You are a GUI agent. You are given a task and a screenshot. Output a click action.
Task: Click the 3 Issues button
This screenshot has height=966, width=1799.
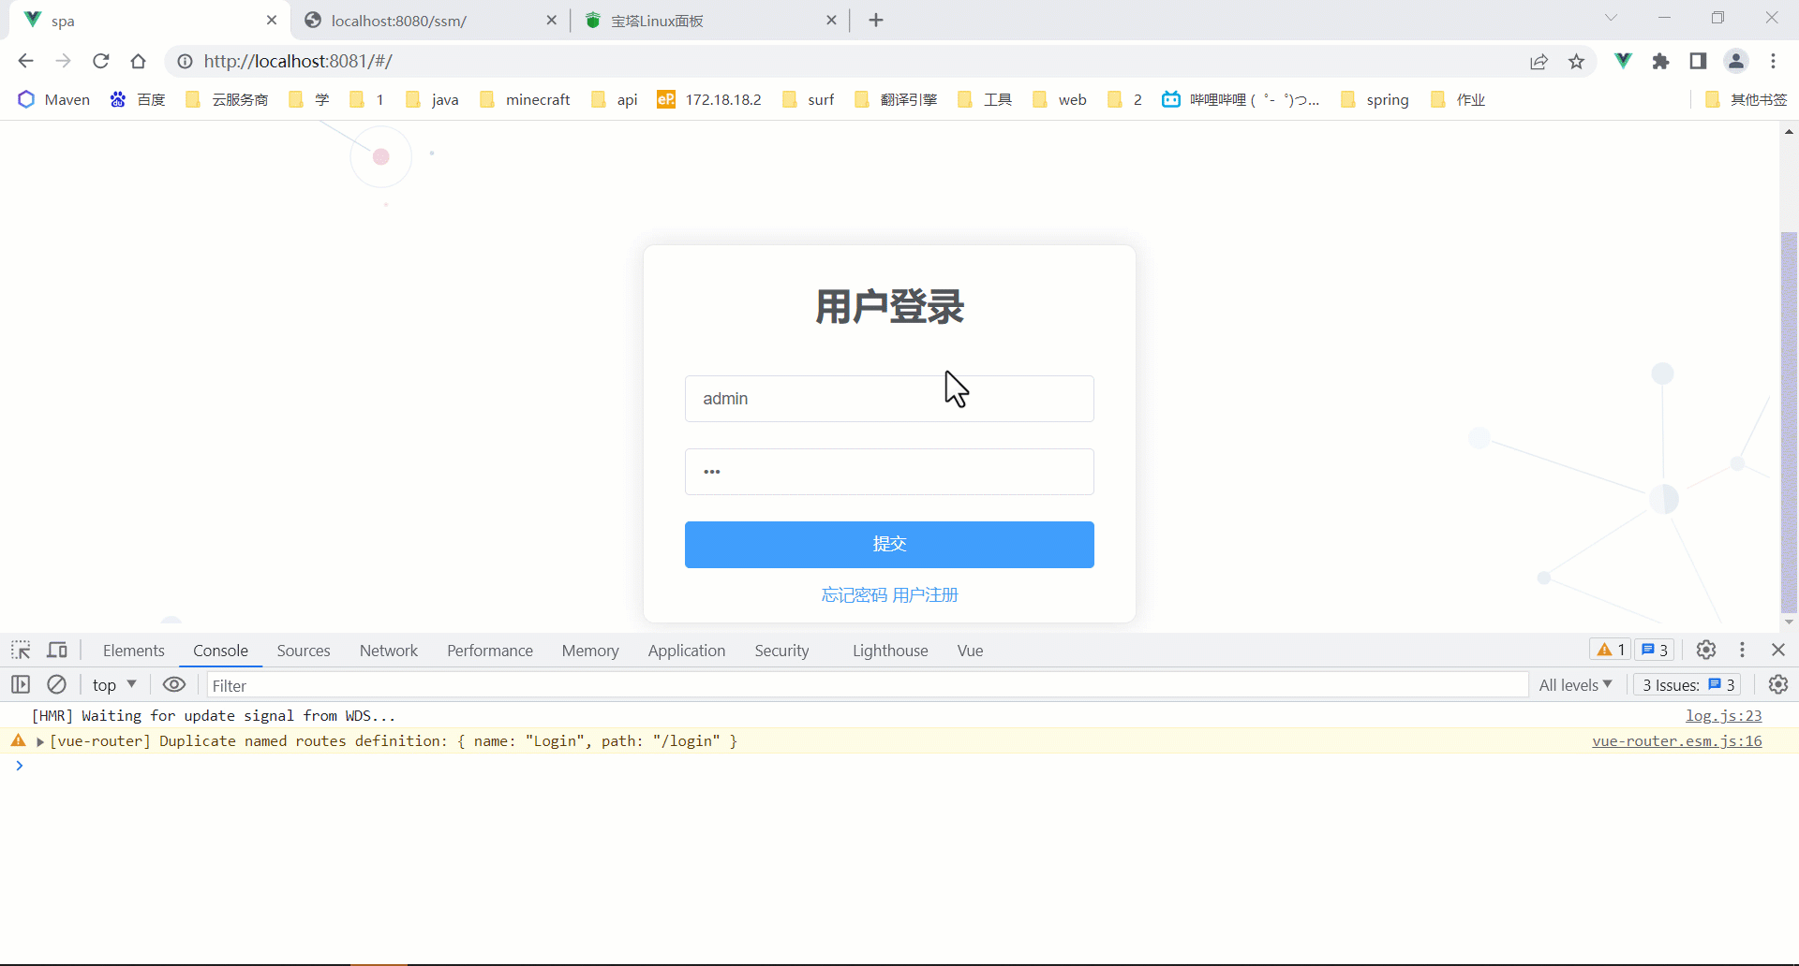click(1688, 684)
